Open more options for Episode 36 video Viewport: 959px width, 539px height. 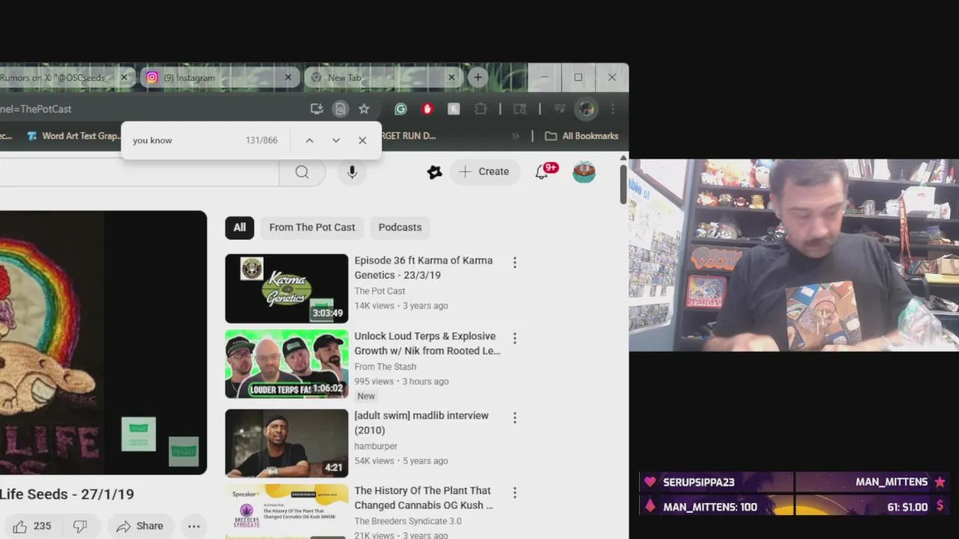(x=515, y=263)
